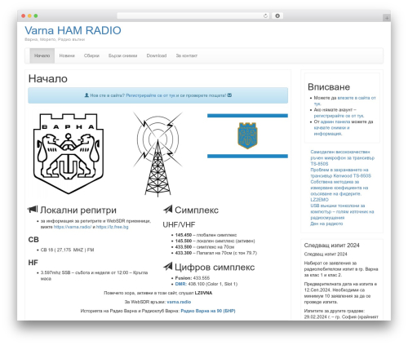Click the Локални репитри heading

[78, 210]
